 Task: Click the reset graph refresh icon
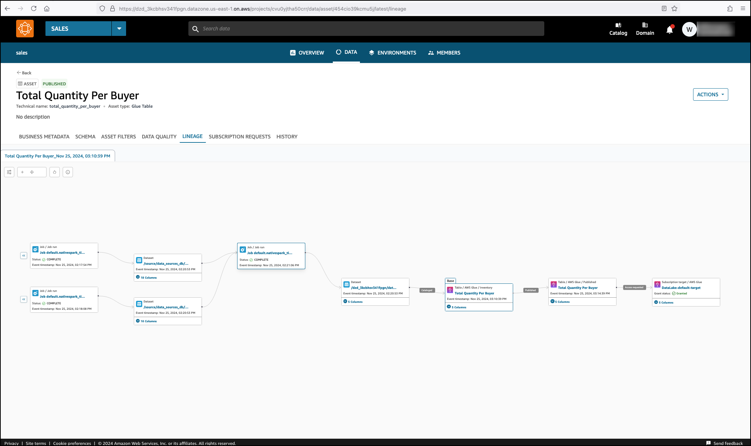(55, 172)
